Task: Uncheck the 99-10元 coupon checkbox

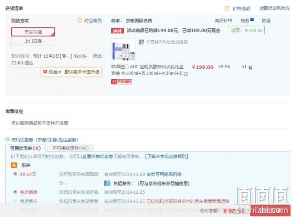Action: (x=15, y=174)
